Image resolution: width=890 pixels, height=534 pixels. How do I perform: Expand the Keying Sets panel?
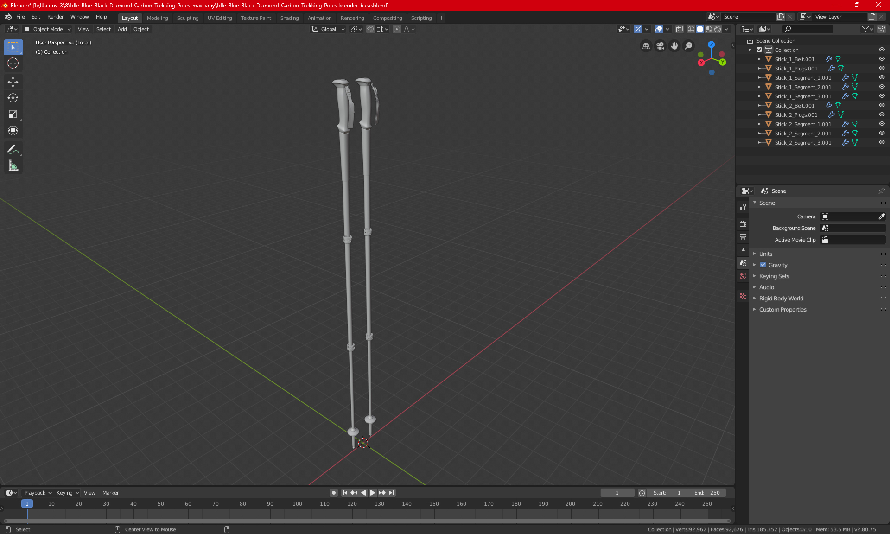(x=774, y=276)
